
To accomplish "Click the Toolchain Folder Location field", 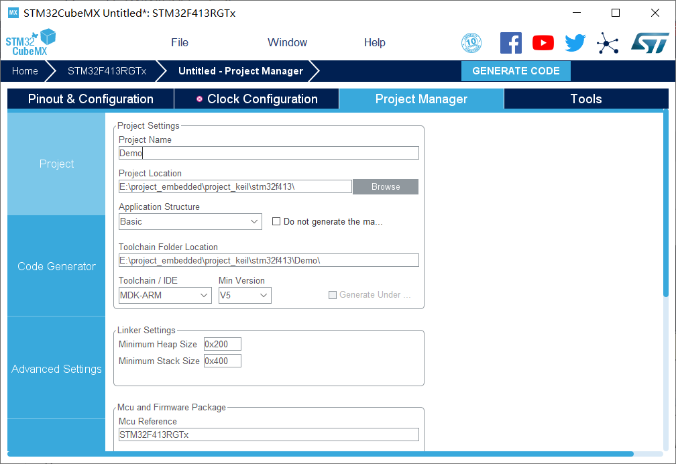I will pyautogui.click(x=268, y=260).
